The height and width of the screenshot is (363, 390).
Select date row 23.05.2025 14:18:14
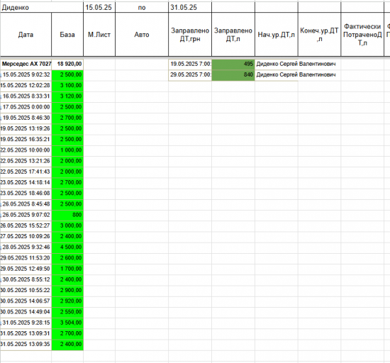click(26, 182)
